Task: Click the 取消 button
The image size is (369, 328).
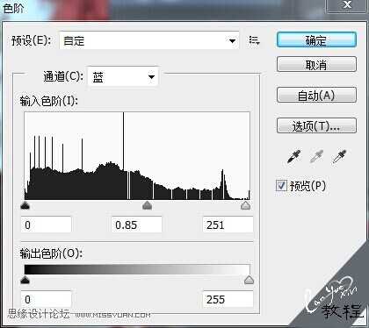Action: pos(316,64)
